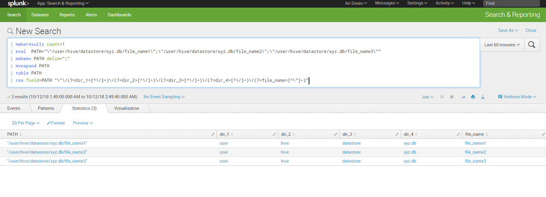Viewport: 546px width, 197px height.
Task: Run search with magnifier button
Action: [532, 45]
